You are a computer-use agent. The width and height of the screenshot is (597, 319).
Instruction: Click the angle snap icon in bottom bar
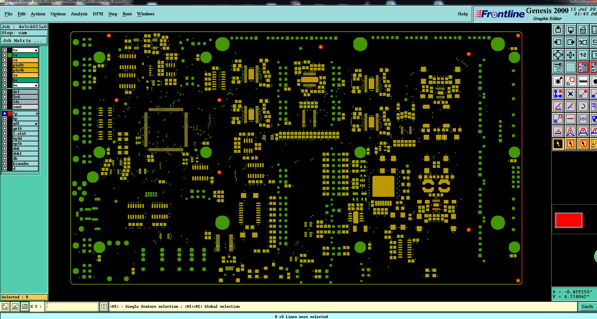tap(15, 307)
